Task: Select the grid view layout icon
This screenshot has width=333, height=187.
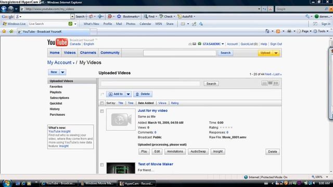Action: pyautogui.click(x=276, y=83)
